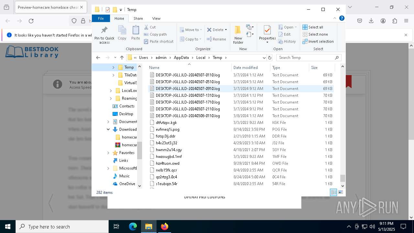
Task: Type in taskbar search box
Action: (62, 227)
